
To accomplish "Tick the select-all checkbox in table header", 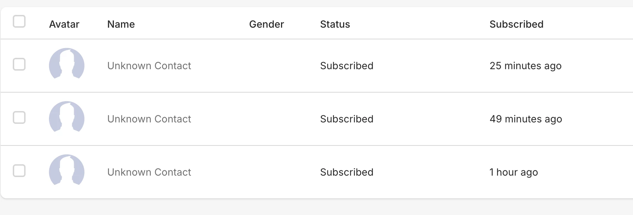I will [19, 21].
